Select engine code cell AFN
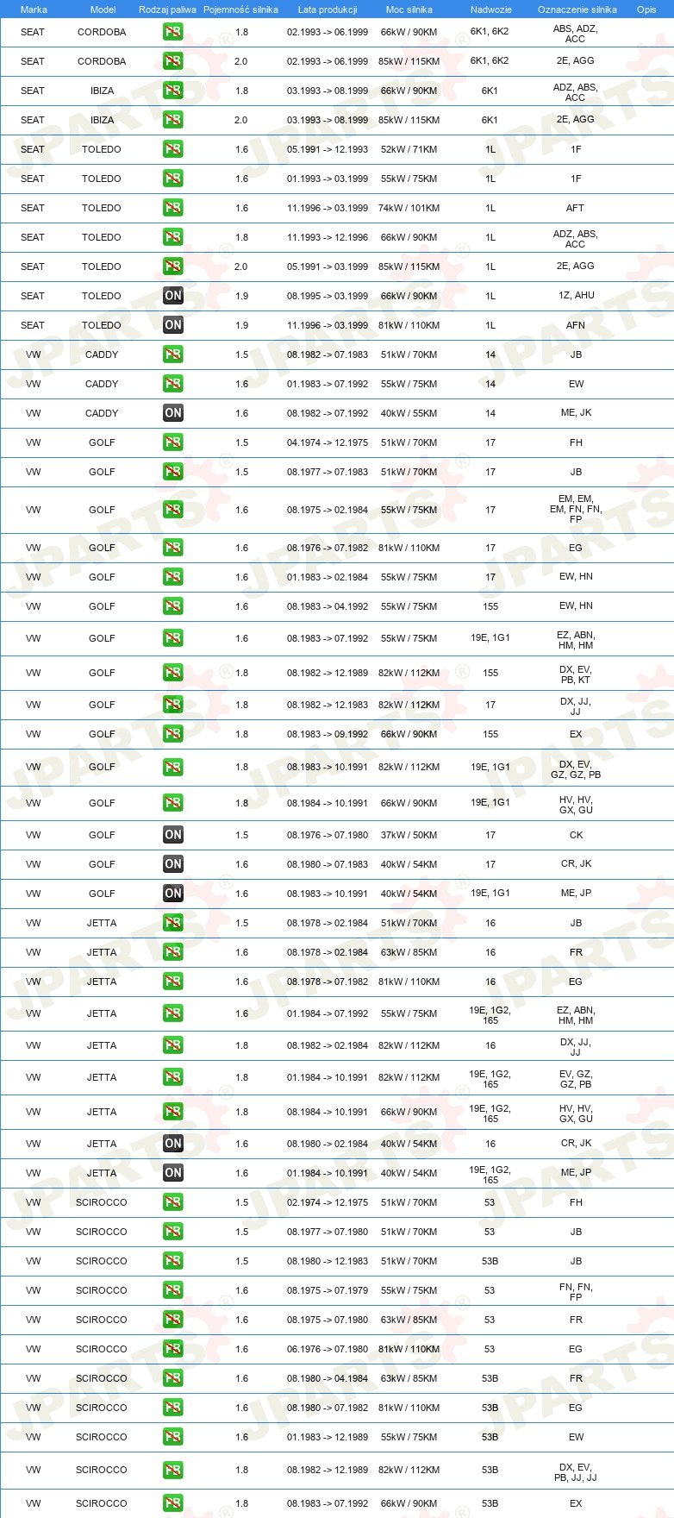Viewport: 674px width, 1518px height. click(576, 325)
